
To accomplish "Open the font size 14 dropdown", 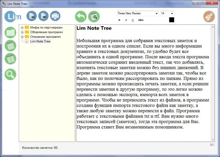I will pyautogui.click(x=172, y=13).
